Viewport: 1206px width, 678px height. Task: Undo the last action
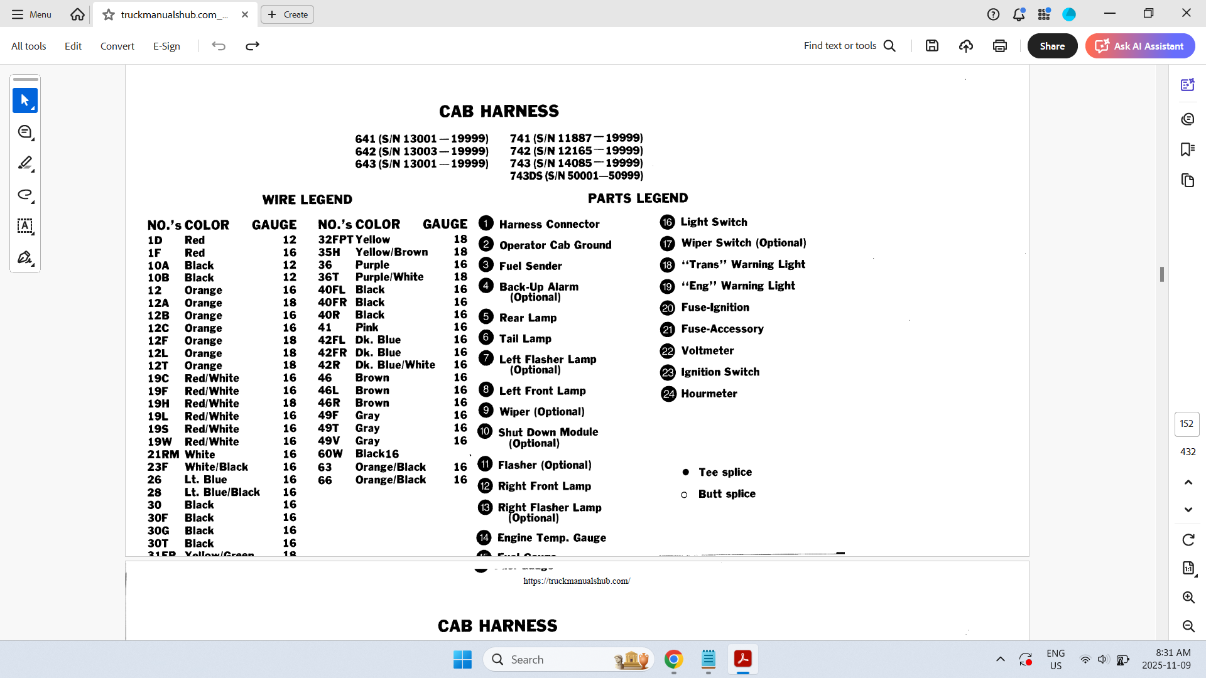[219, 46]
